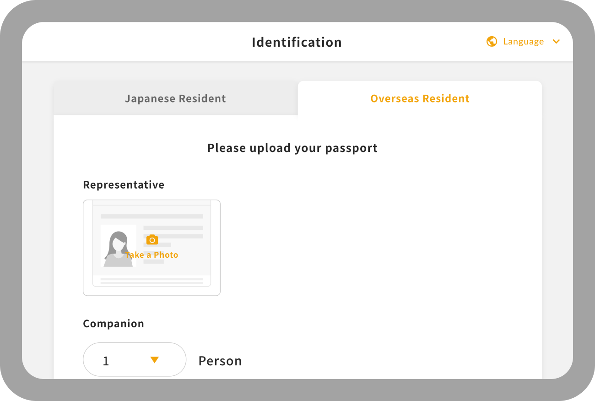Click the Please upload your passport heading
This screenshot has height=401, width=595.
(292, 148)
